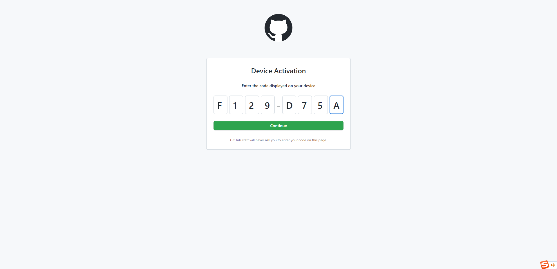
Task: Click the Device Activation heading
Action: click(x=278, y=71)
